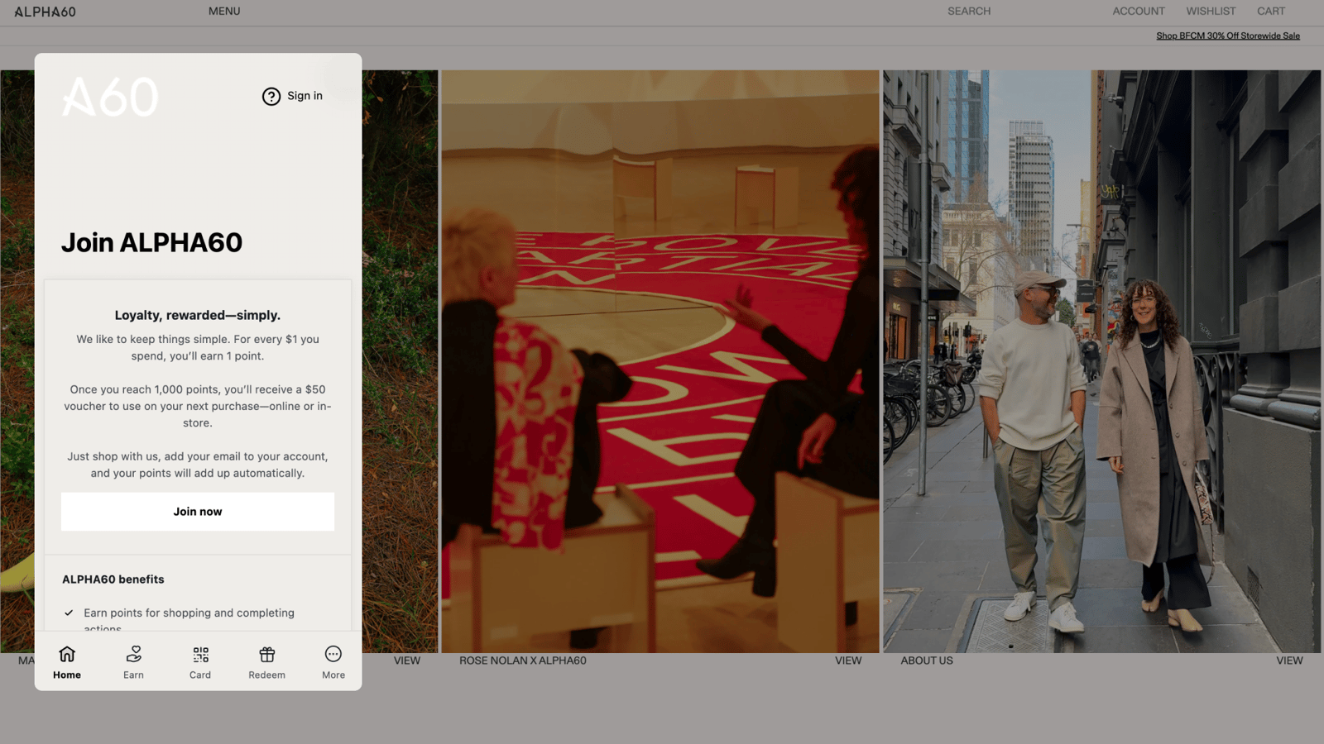Click the help question mark icon
Viewport: 1324px width, 744px height.
(271, 97)
